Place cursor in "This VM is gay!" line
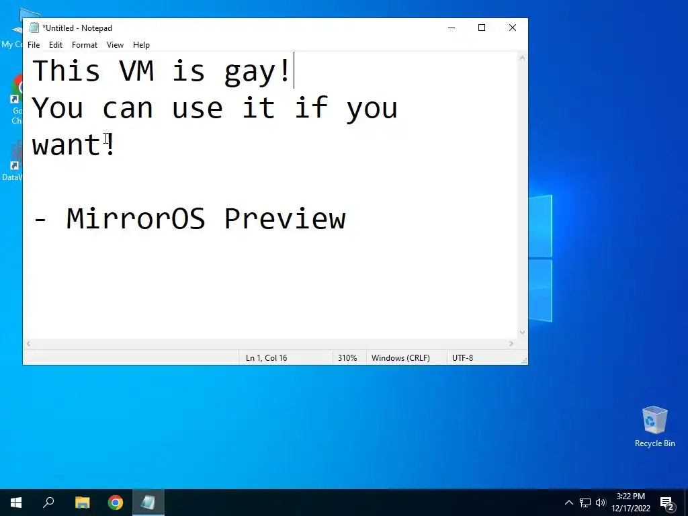The height and width of the screenshot is (516, 688). [x=161, y=70]
